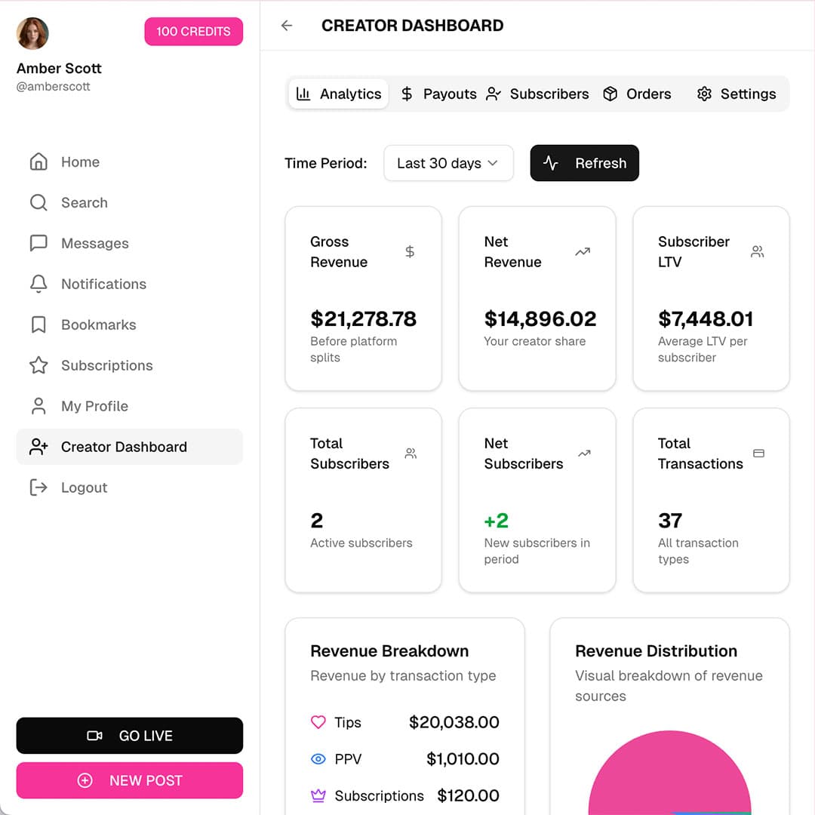Open the Subscribers tab

tap(537, 94)
